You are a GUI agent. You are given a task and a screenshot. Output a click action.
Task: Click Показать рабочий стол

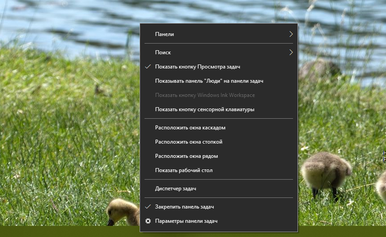click(x=219, y=170)
